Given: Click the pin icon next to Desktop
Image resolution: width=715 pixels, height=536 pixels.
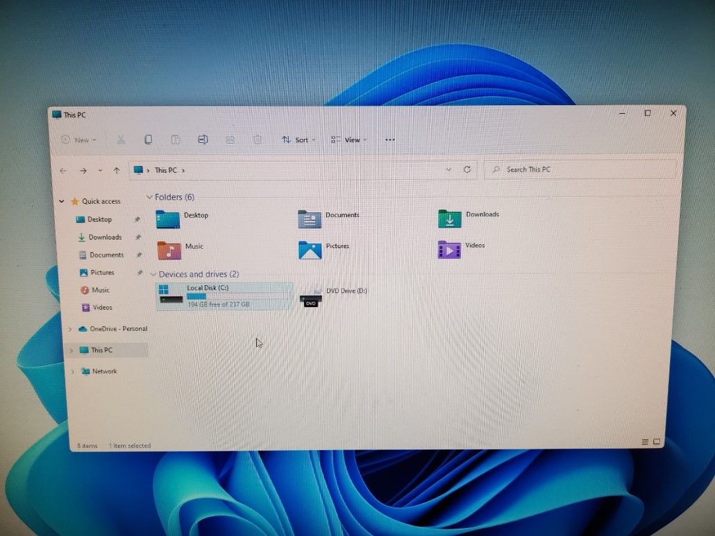Looking at the screenshot, I should click(x=138, y=219).
